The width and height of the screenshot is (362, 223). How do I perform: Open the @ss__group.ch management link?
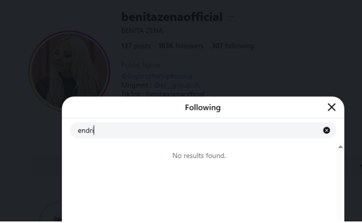pyautogui.click(x=177, y=85)
